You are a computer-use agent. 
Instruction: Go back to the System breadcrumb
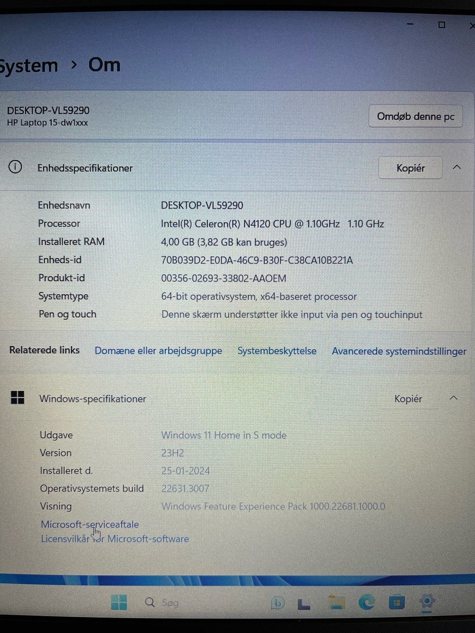(x=29, y=66)
